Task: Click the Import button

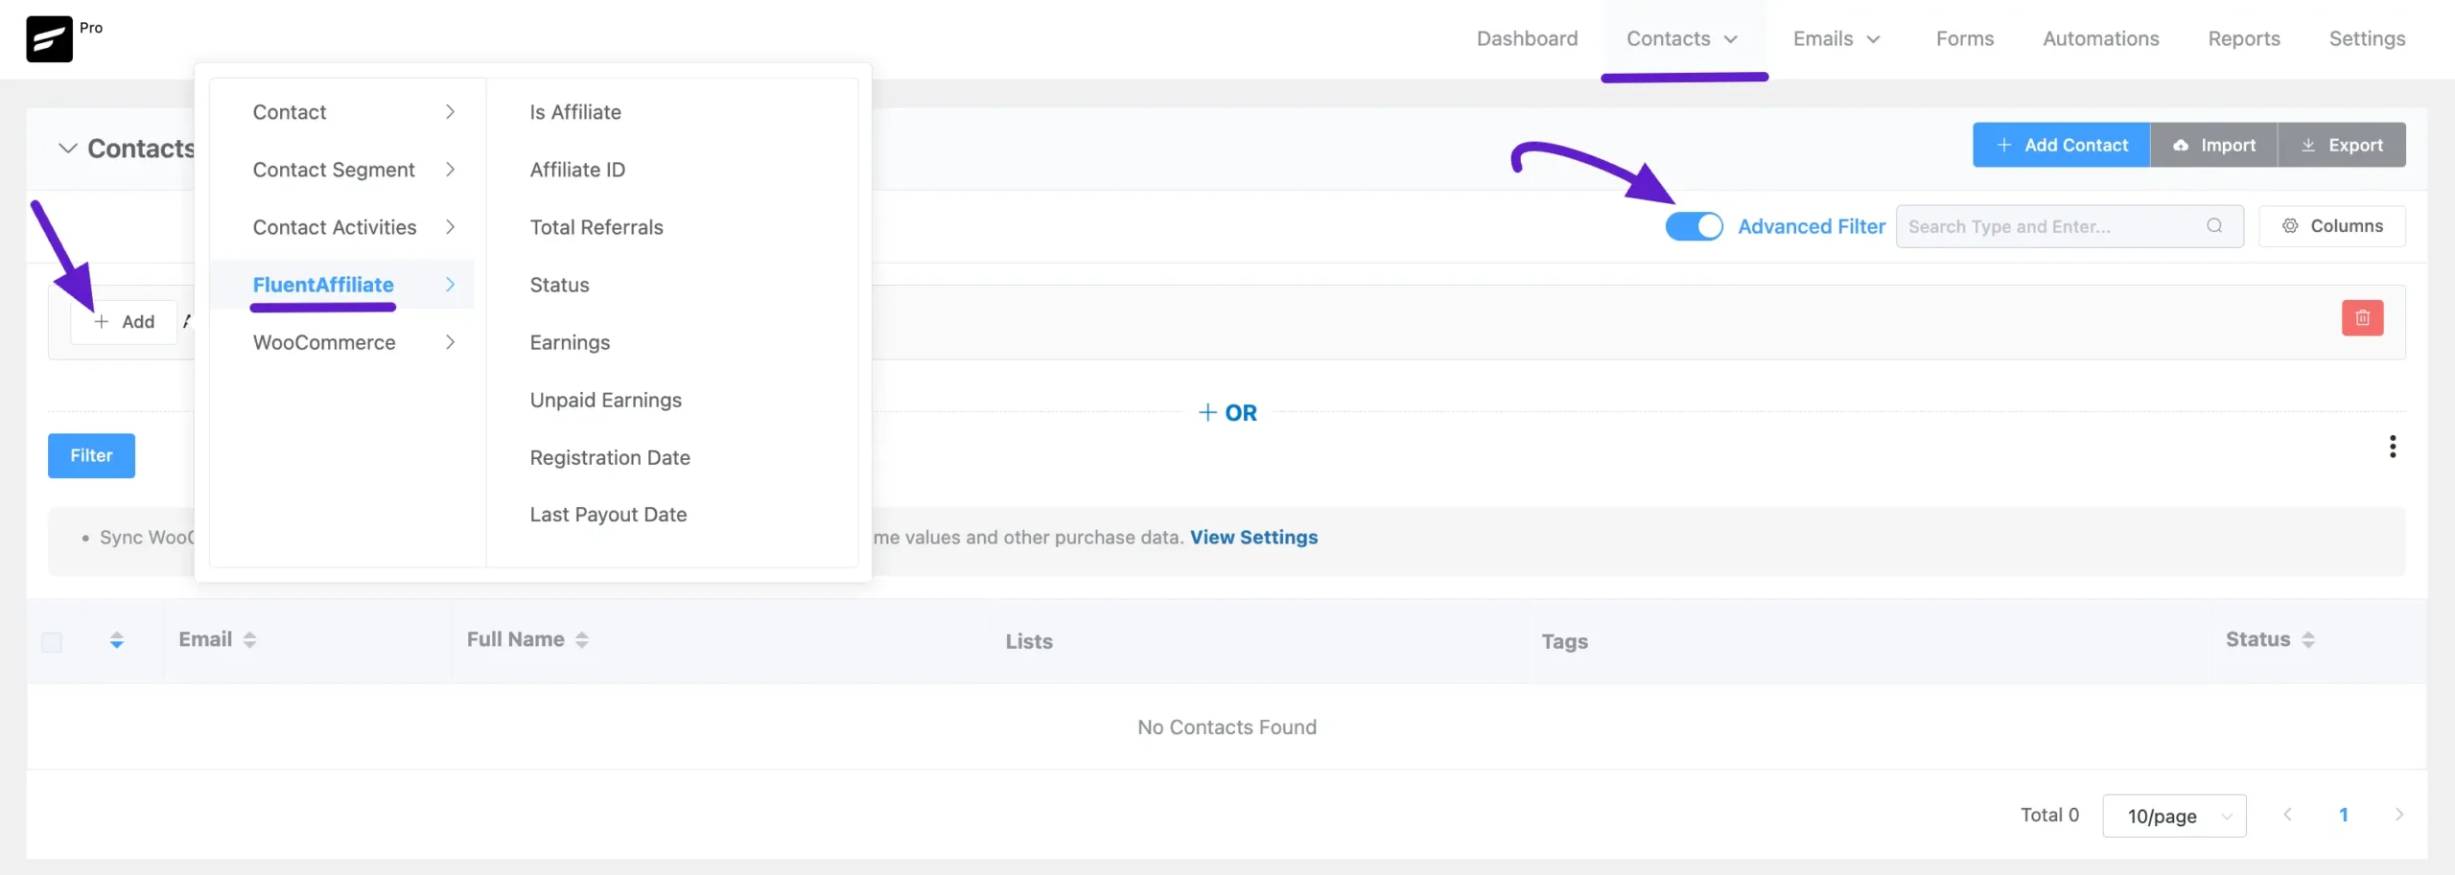Action: point(2213,145)
